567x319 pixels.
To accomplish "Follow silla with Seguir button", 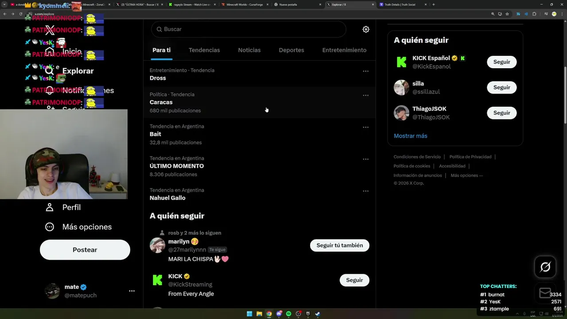I will point(502,87).
